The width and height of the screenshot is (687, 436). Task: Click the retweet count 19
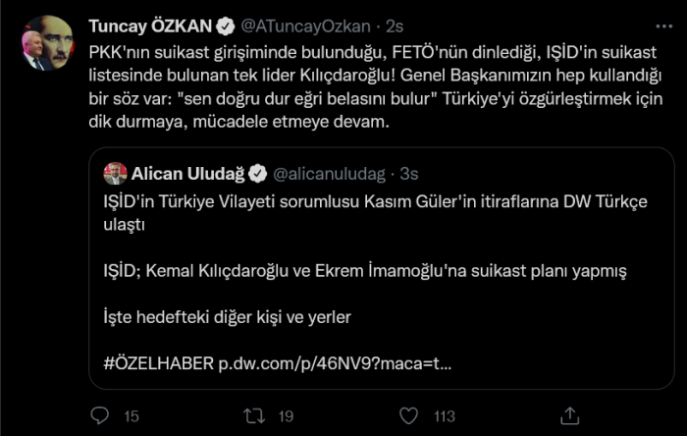point(286,416)
